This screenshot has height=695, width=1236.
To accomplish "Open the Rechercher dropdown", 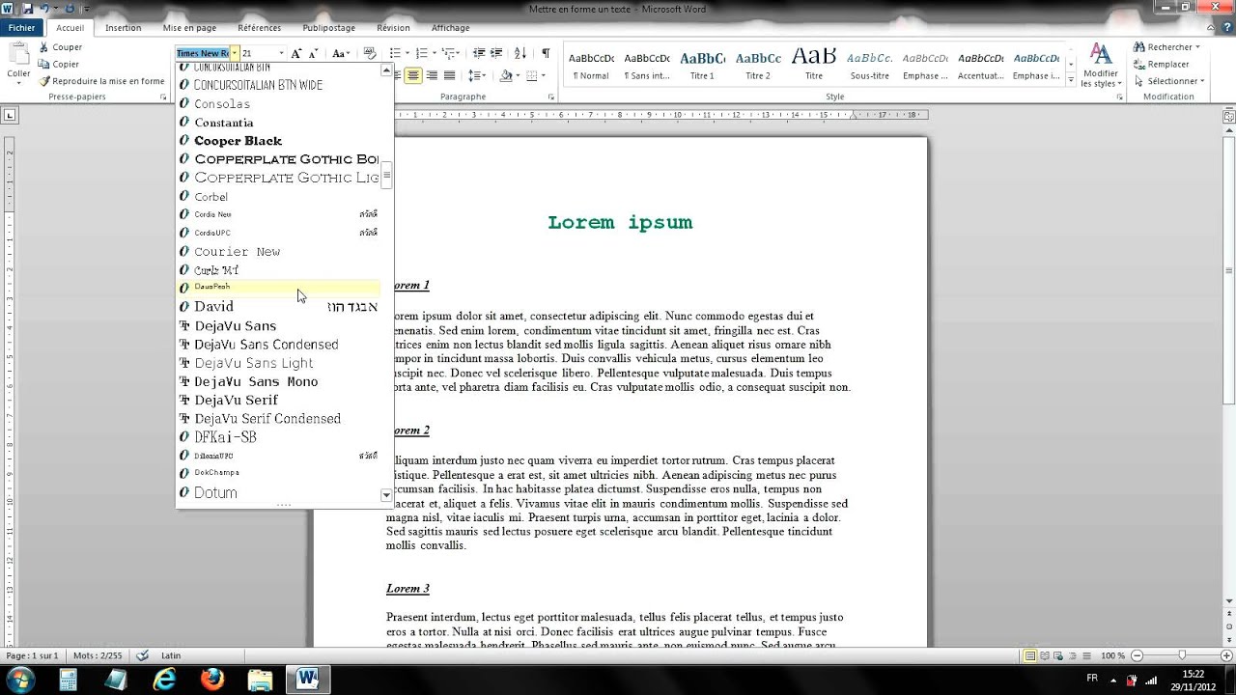I will pyautogui.click(x=1166, y=46).
